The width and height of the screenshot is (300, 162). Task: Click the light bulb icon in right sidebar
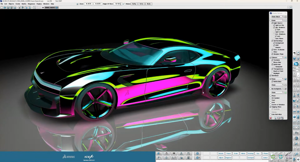(298, 58)
